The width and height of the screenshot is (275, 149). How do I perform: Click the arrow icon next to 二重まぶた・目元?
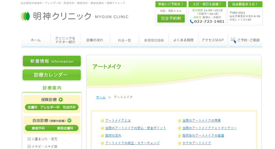[29, 139]
